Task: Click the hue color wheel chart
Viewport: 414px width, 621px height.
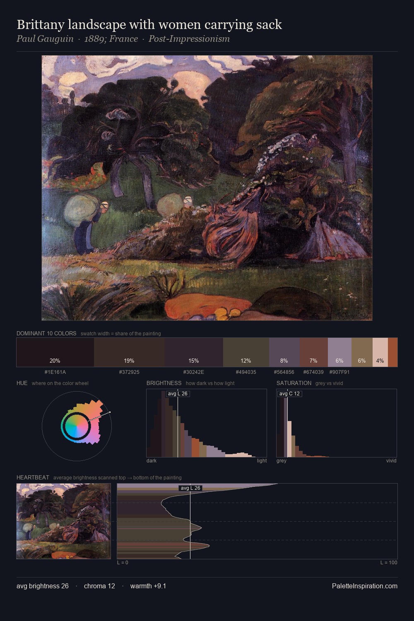Action: click(77, 426)
